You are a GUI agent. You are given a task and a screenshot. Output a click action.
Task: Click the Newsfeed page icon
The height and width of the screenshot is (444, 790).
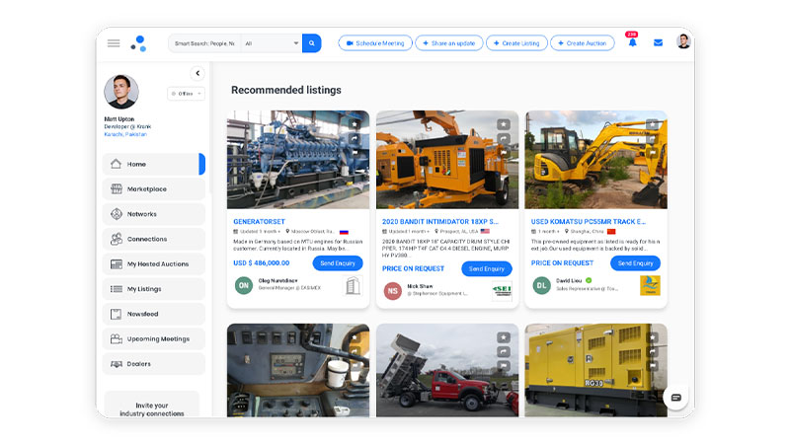(x=116, y=314)
